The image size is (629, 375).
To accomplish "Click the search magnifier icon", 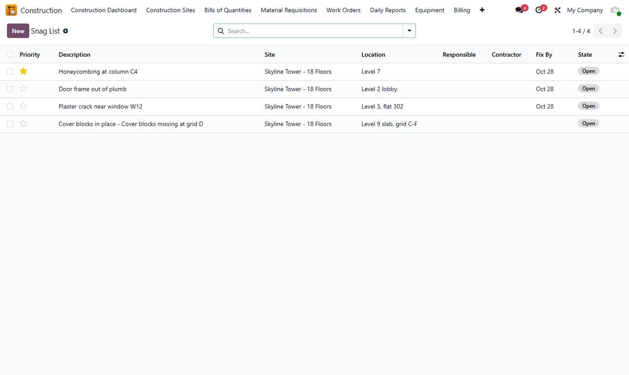I will (221, 31).
